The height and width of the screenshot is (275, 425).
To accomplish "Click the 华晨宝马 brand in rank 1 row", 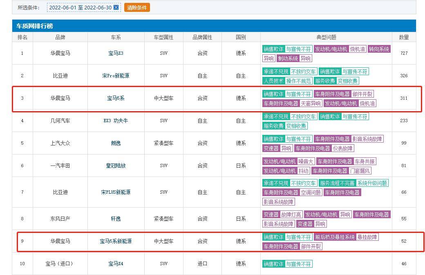I will 60,54.
